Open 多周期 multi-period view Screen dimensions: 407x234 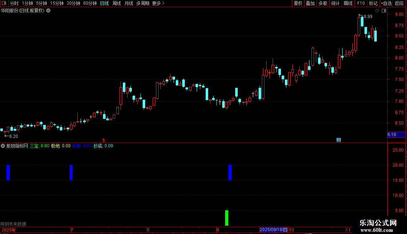point(143,3)
